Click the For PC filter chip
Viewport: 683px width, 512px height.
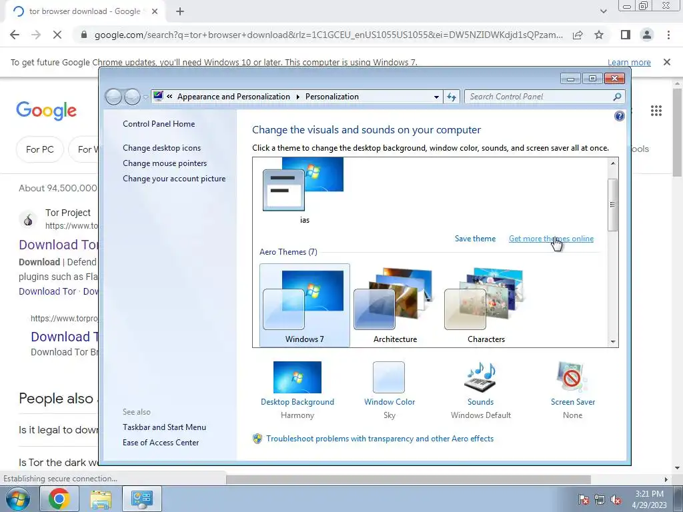pos(39,149)
